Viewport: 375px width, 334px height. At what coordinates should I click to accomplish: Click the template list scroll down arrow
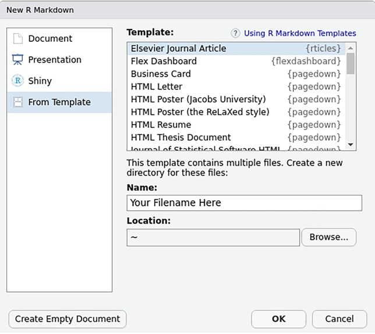[351, 145]
